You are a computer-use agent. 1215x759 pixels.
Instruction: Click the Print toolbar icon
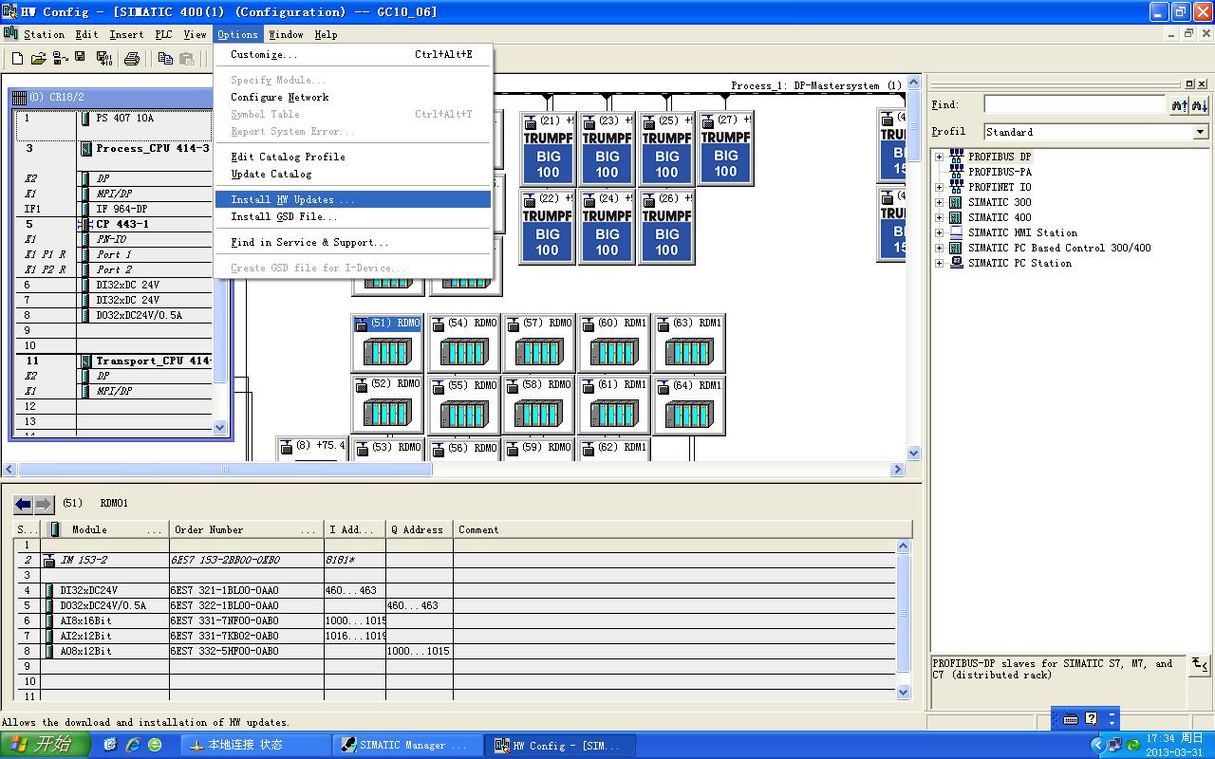point(132,59)
